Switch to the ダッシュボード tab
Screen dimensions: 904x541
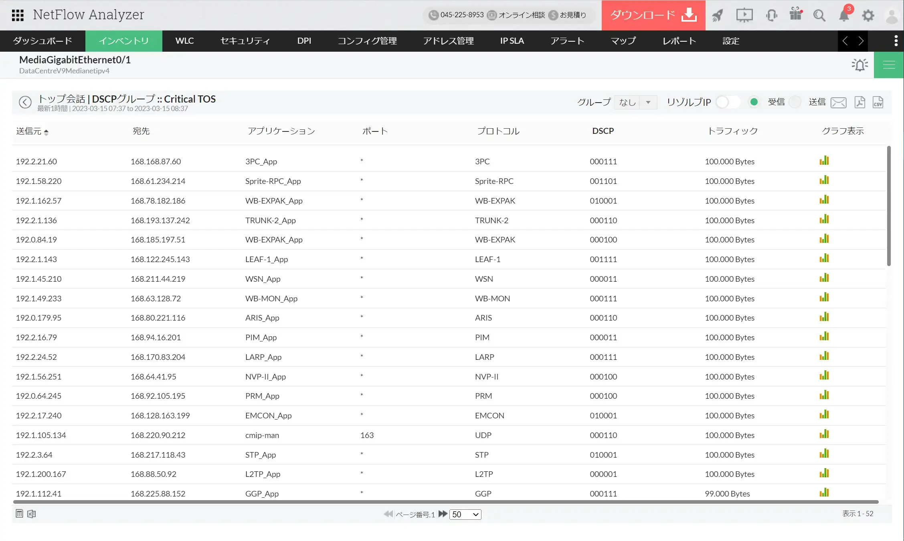(x=42, y=41)
